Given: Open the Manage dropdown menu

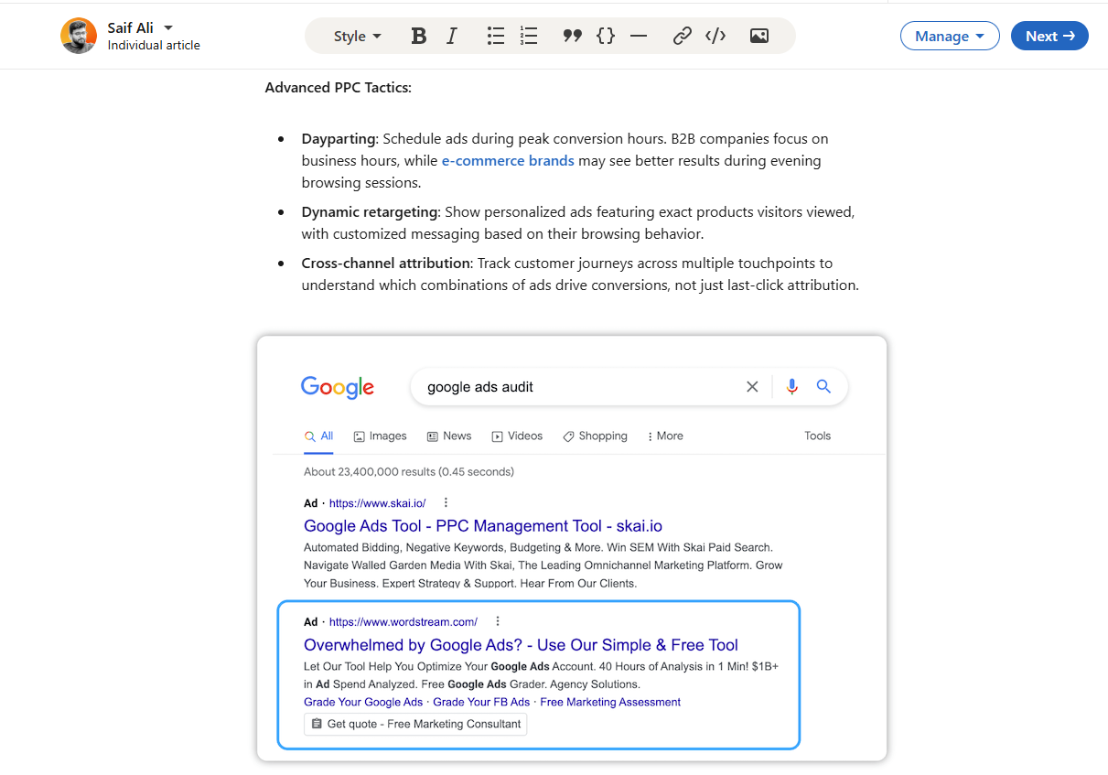Looking at the screenshot, I should click(x=950, y=37).
